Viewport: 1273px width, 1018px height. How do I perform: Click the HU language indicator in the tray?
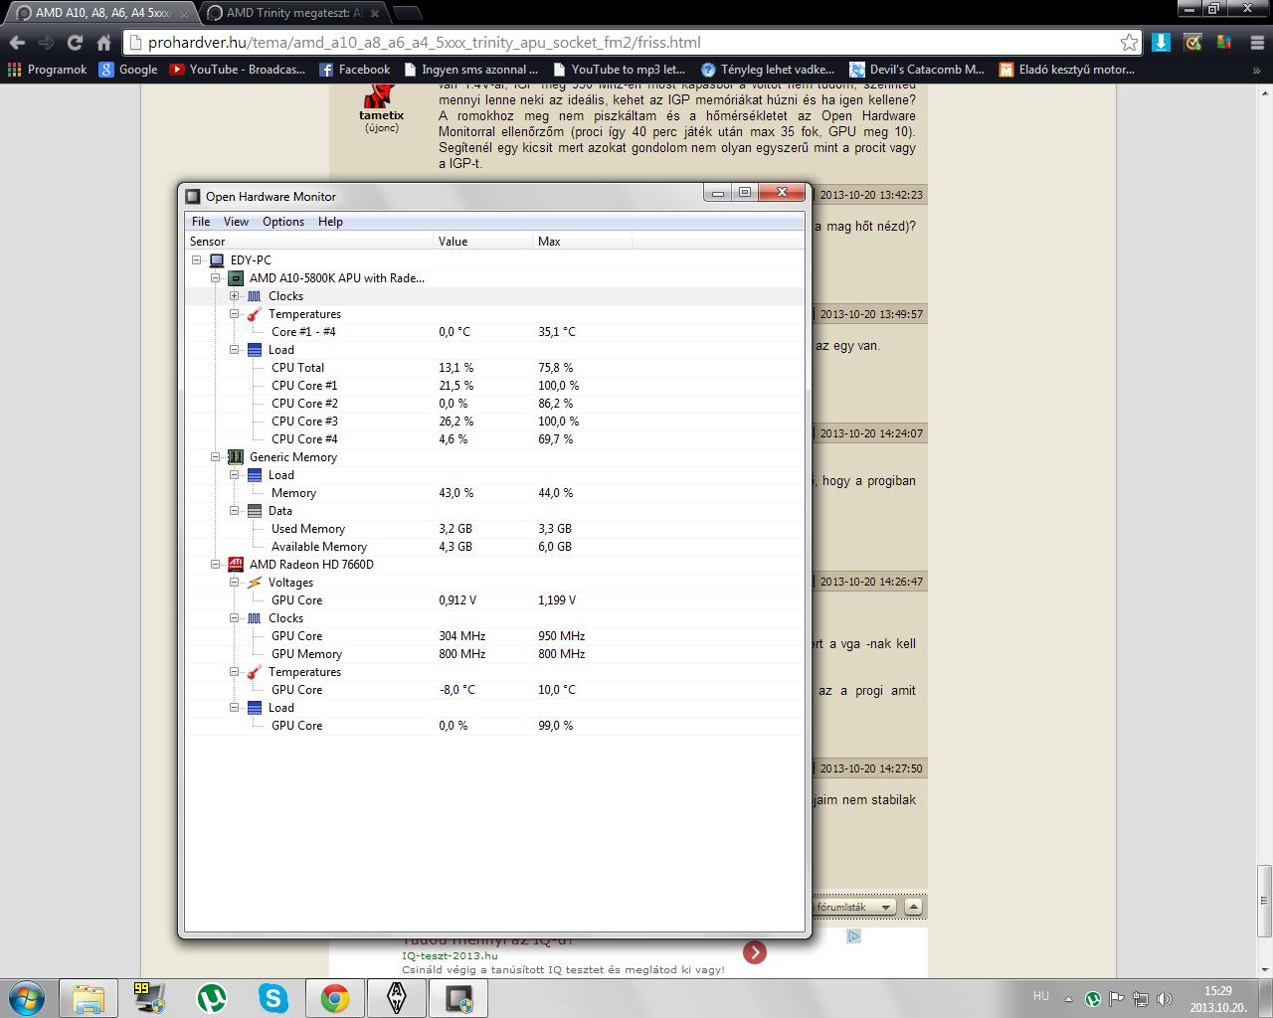(x=1041, y=995)
